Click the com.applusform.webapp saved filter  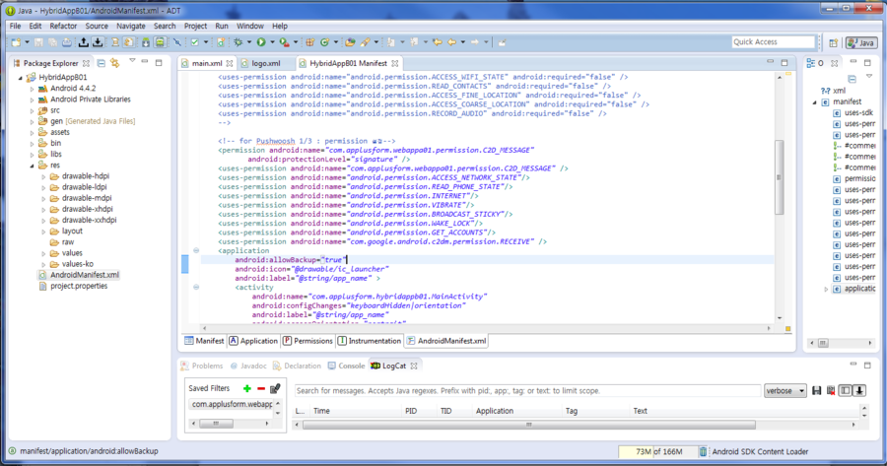232,404
